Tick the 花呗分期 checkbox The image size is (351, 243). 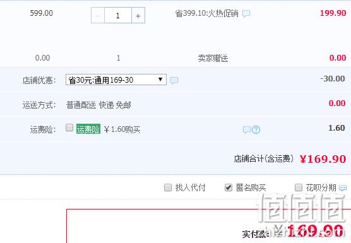[x=299, y=187]
